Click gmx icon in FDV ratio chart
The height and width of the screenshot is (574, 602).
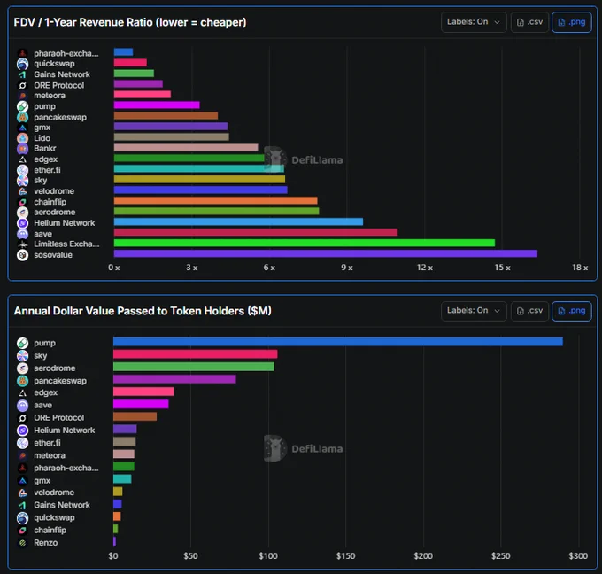[x=23, y=128]
